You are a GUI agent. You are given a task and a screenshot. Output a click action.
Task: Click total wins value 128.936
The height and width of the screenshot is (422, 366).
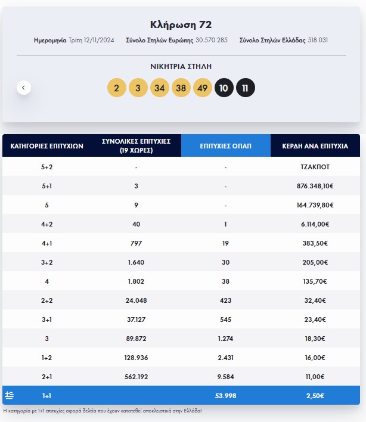point(136,358)
